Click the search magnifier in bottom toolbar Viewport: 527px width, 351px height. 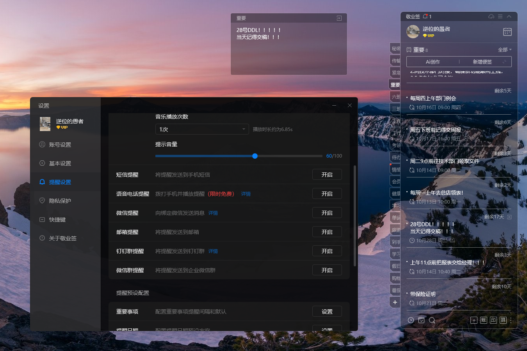pyautogui.click(x=432, y=320)
